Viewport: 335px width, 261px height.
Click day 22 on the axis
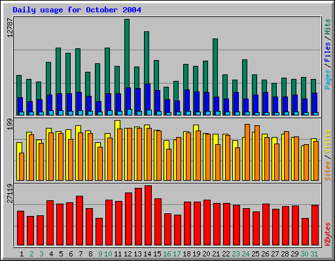pyautogui.click(x=226, y=254)
